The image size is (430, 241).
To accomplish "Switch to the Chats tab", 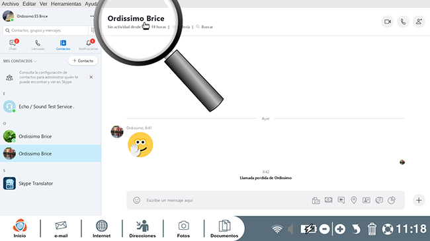I will point(13,45).
